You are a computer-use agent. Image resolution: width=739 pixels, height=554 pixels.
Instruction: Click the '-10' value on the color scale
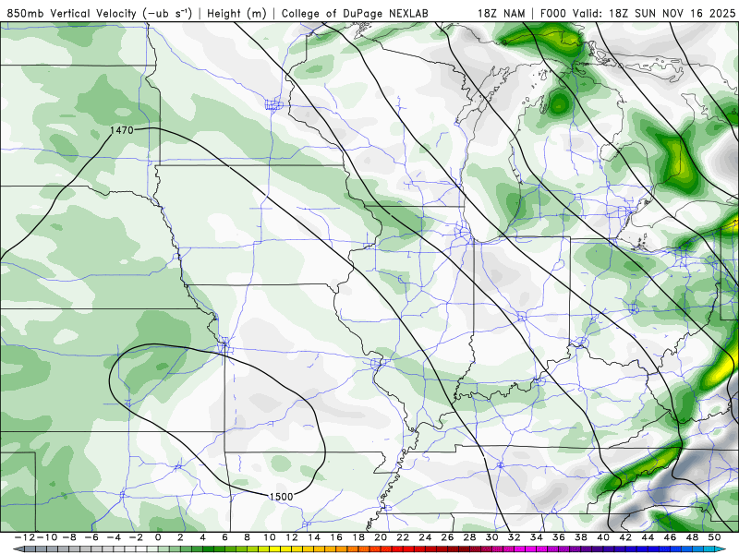click(x=47, y=537)
